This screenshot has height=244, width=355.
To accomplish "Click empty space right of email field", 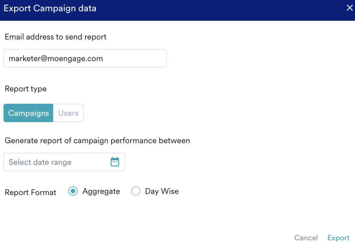I will point(245,58).
